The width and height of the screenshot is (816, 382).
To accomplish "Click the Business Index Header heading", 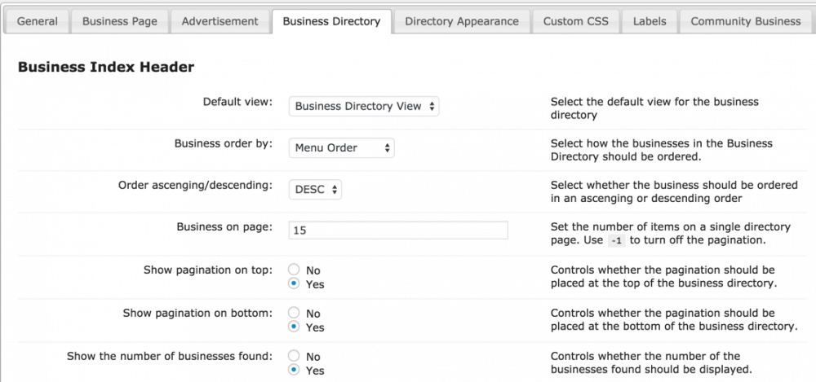I will (x=106, y=67).
